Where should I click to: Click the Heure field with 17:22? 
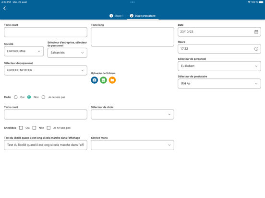(x=219, y=49)
